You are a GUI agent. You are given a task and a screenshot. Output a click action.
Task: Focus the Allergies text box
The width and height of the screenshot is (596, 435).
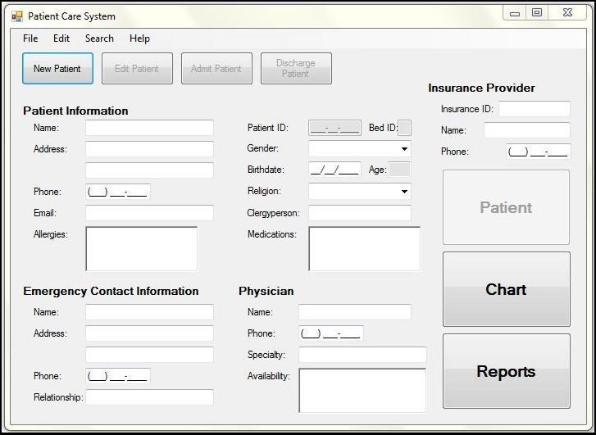141,248
